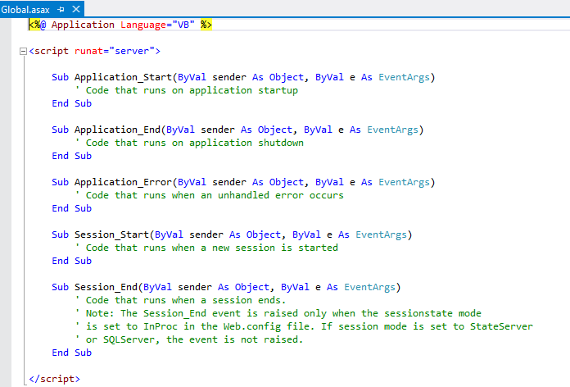Click comment line mentioning Web.config file
This screenshot has height=387, width=570.
[304, 326]
